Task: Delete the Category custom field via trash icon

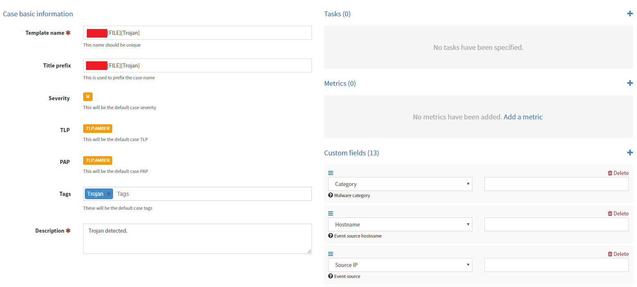Action: point(618,173)
